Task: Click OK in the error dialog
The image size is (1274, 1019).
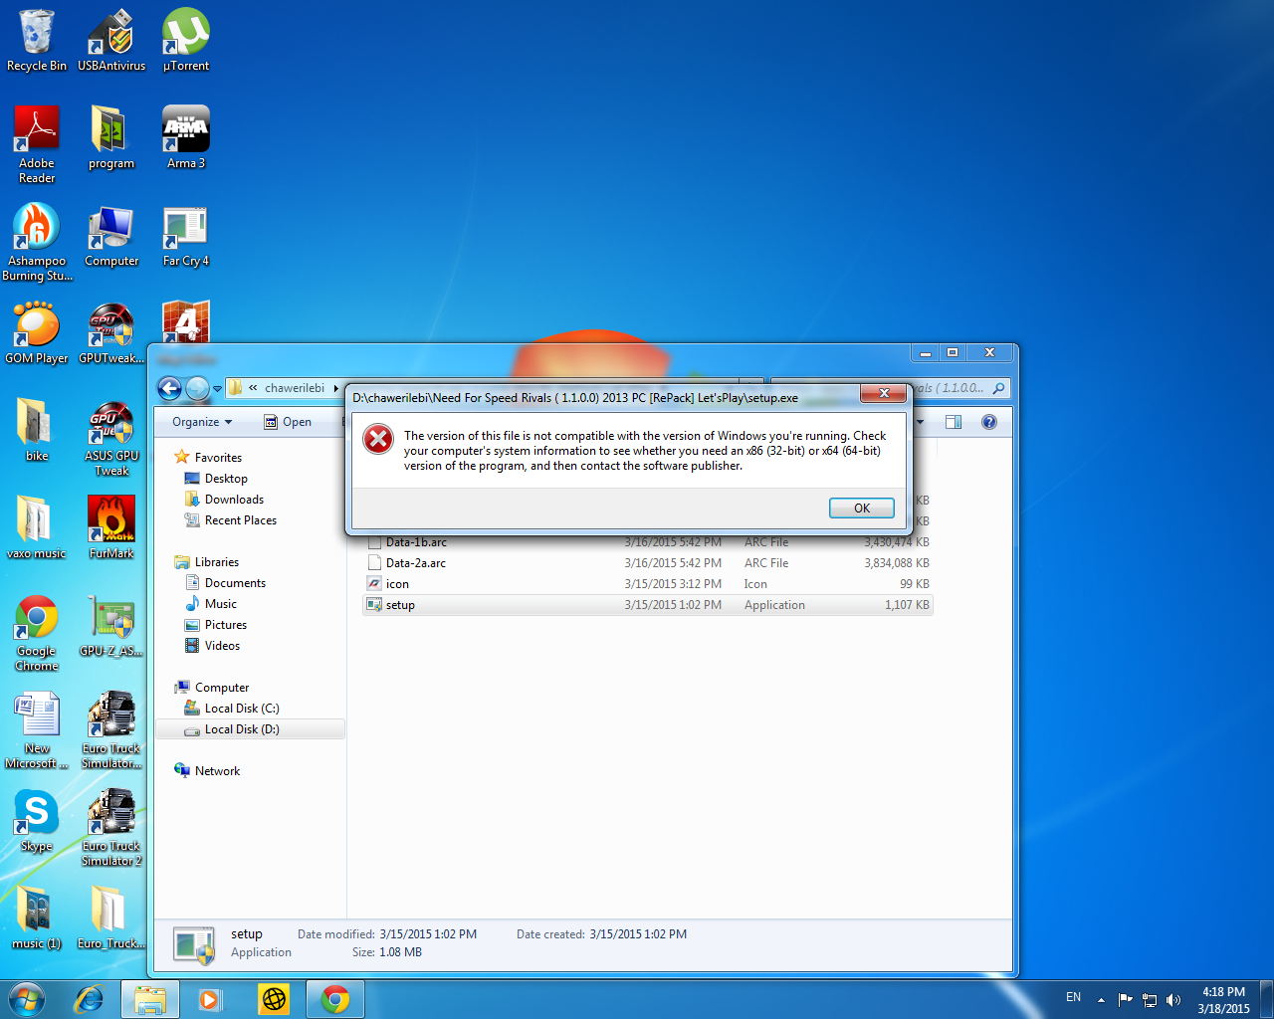Action: pos(862,509)
